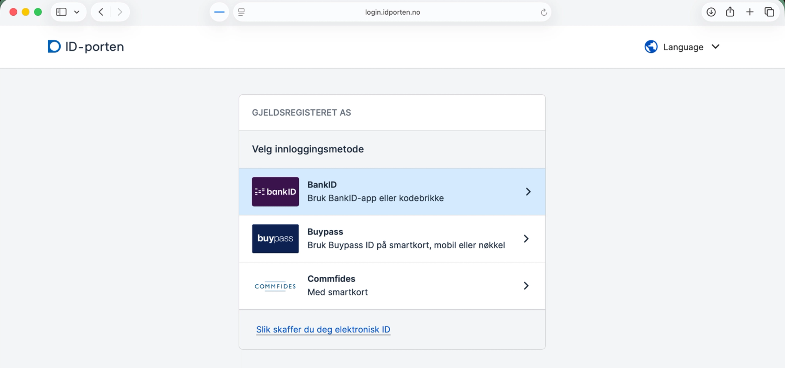
Task: Open the Safari downloads icon
Action: [x=711, y=12]
